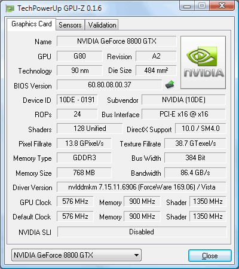The width and height of the screenshot is (239, 269).
Task: Click the Memory Type field GDDR3
Action: tap(84, 158)
